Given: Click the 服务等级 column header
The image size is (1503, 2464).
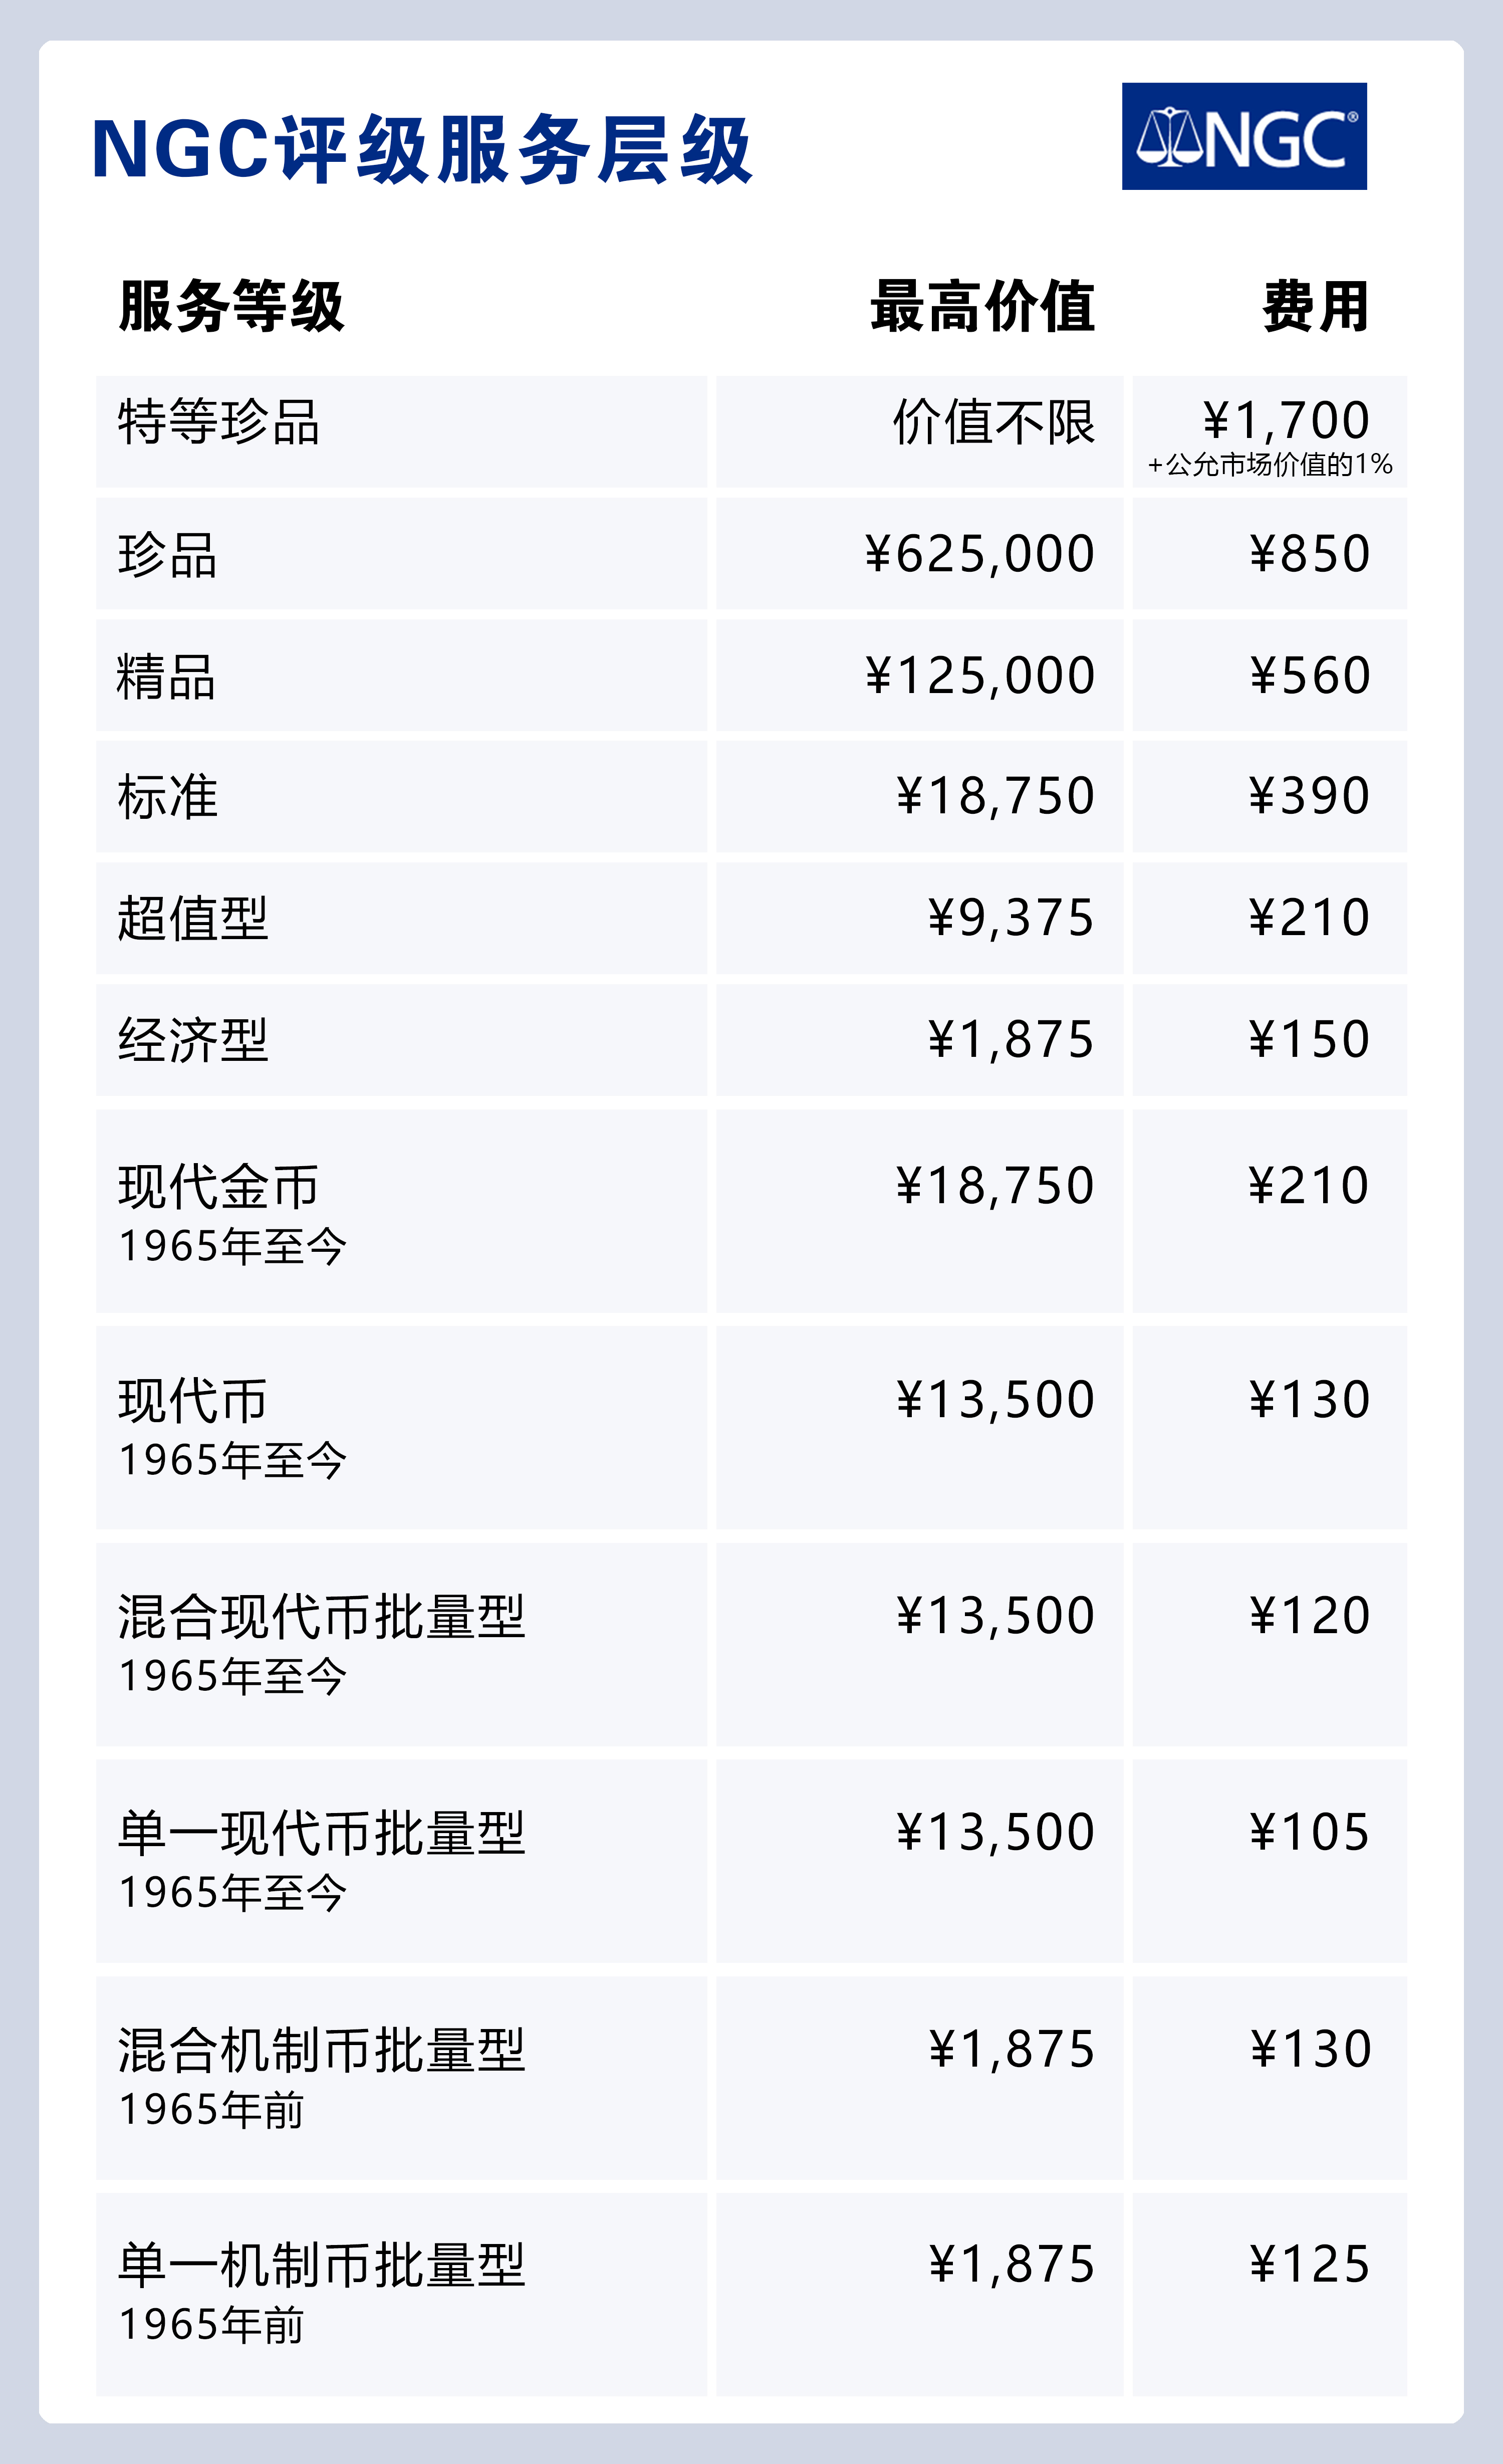Looking at the screenshot, I should coord(231,306).
